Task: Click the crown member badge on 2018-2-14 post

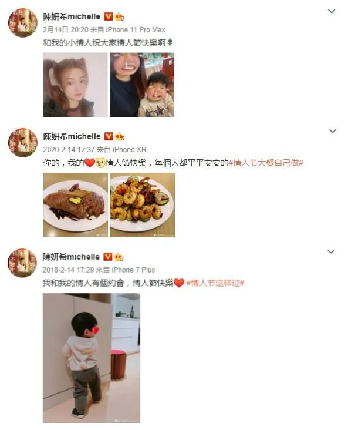Action: [x=119, y=257]
